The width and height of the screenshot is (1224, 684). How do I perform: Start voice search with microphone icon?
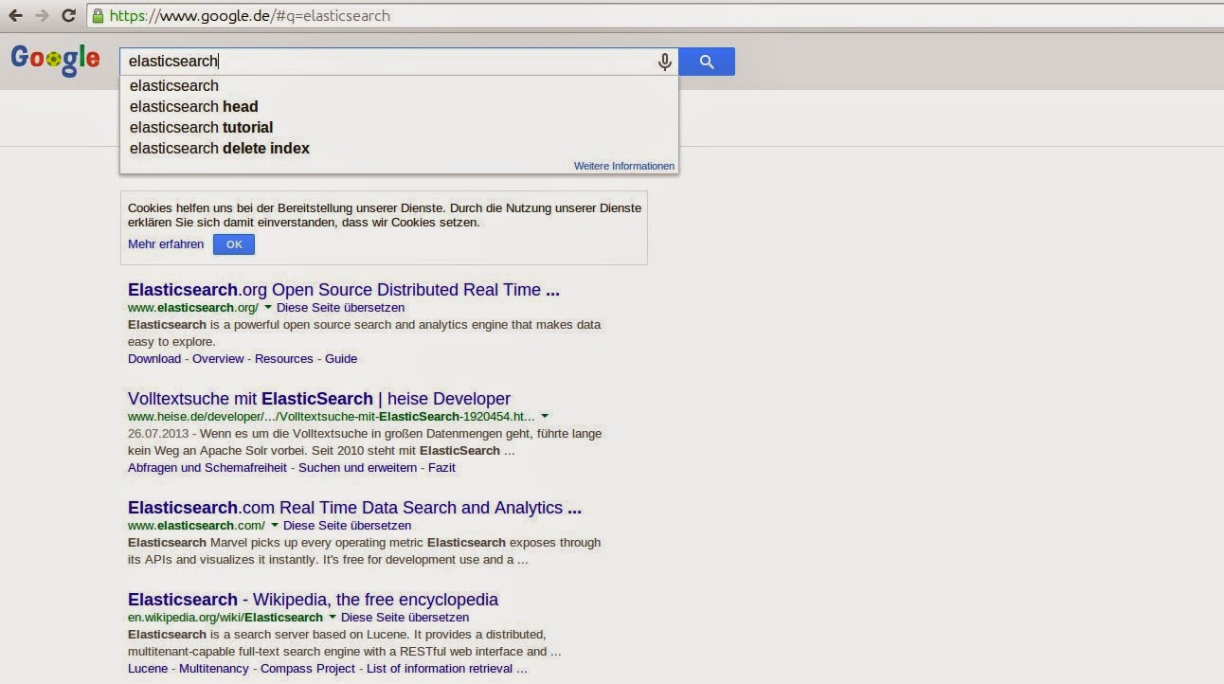(664, 62)
